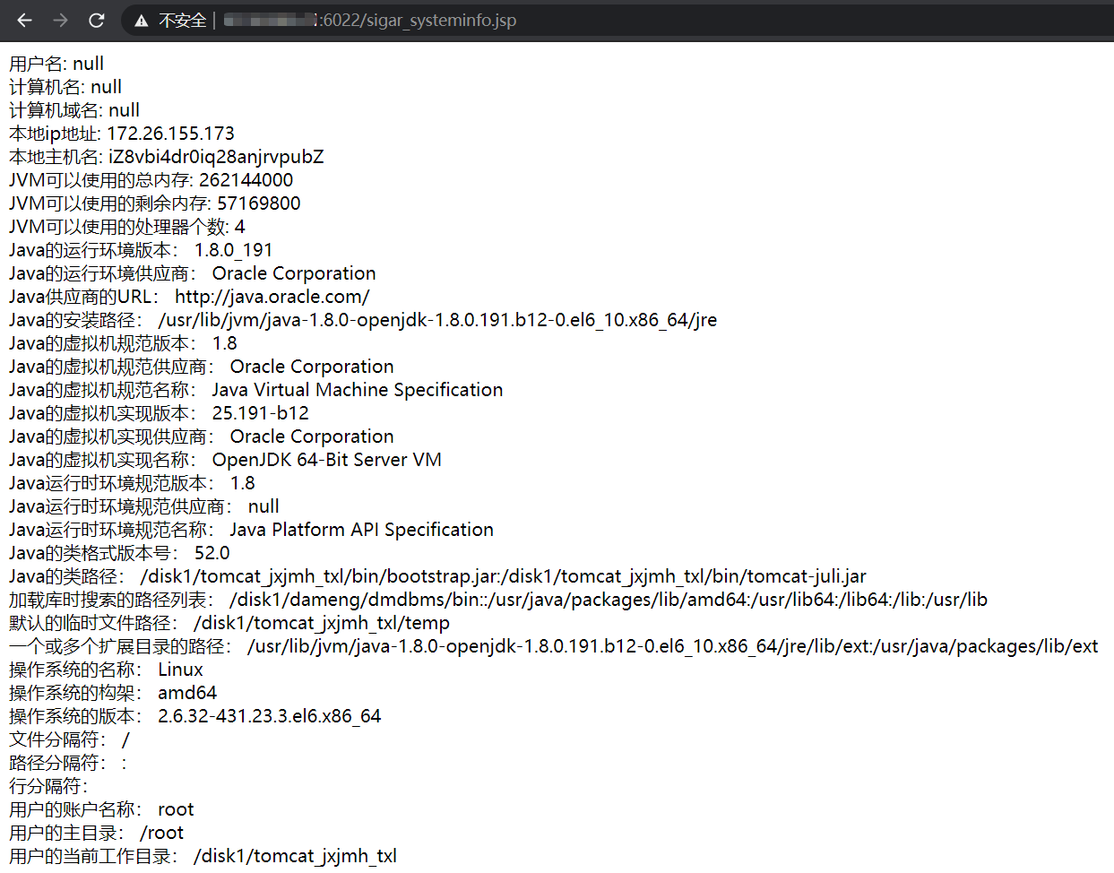1114x873 pixels.
Task: Click the http://java.oracle.com/ URL text
Action: click(272, 297)
